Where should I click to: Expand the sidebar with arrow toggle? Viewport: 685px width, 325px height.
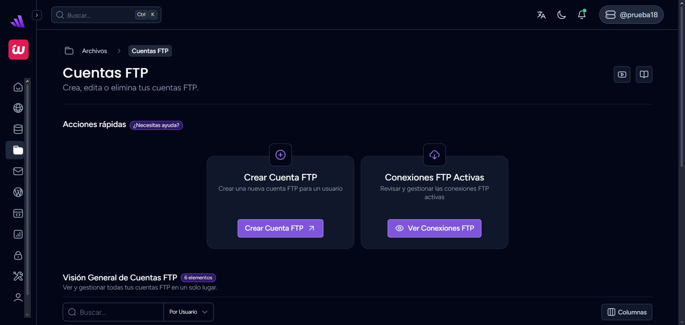point(37,15)
